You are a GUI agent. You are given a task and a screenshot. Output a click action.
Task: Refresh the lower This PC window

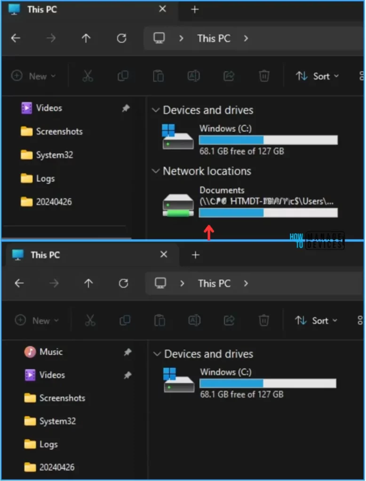[x=124, y=283]
